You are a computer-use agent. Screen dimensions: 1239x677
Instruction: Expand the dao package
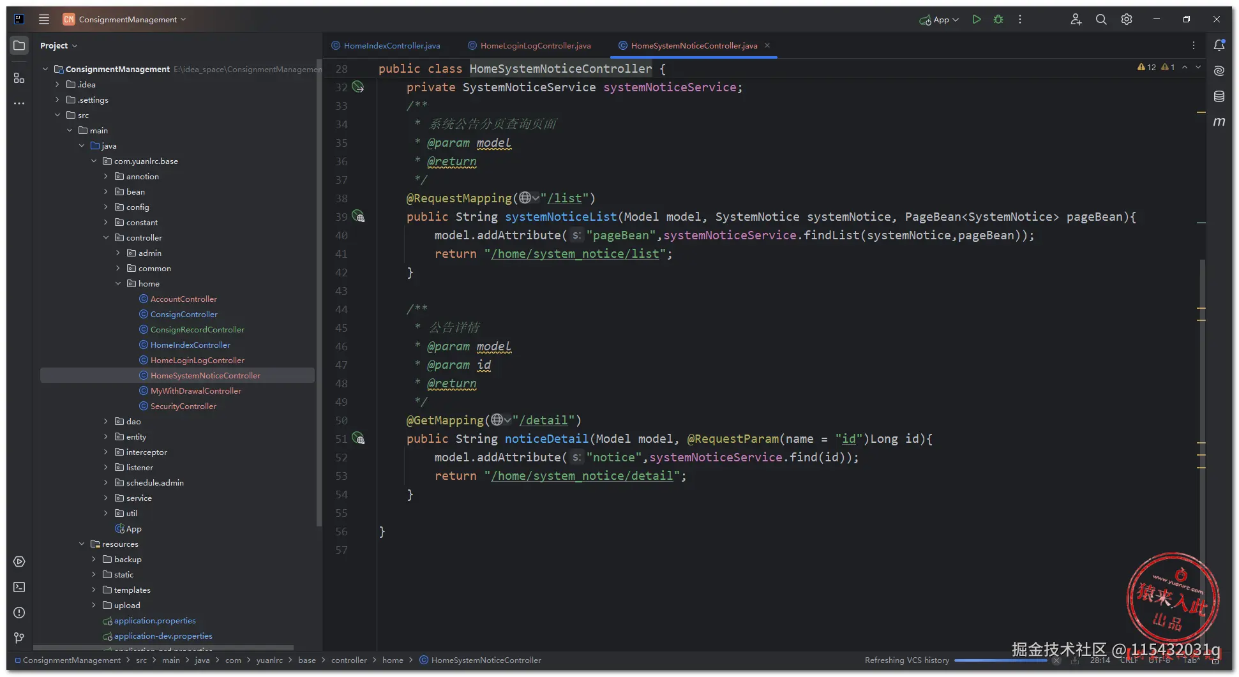click(x=106, y=421)
